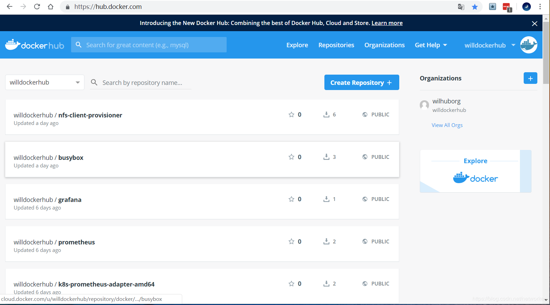The image size is (550, 305).
Task: Click the Organizations sidebar heading
Action: [441, 78]
